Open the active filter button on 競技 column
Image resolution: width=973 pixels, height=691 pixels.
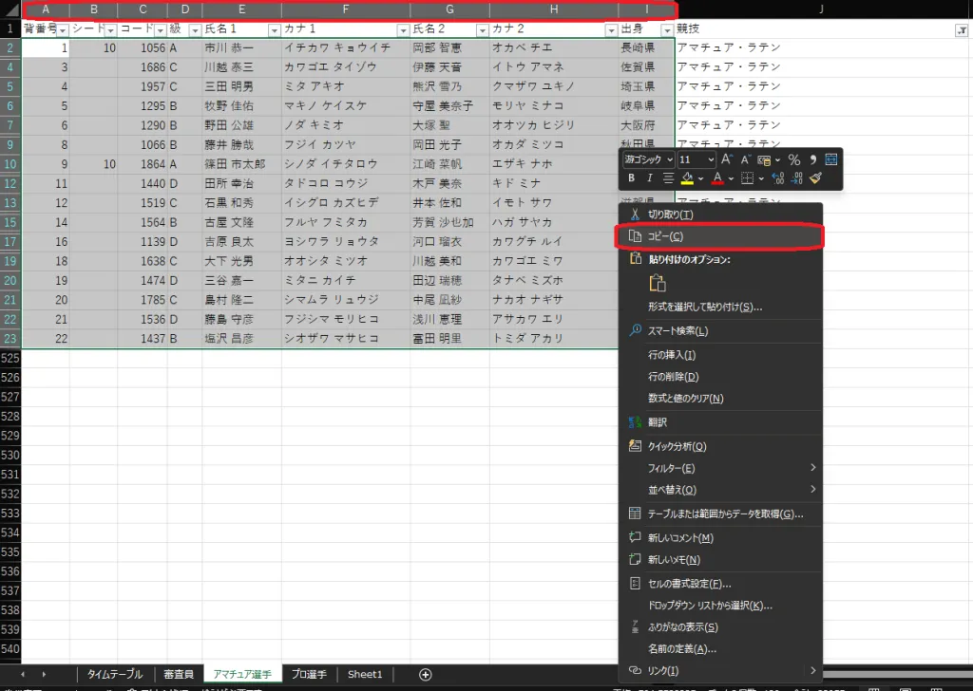point(961,30)
